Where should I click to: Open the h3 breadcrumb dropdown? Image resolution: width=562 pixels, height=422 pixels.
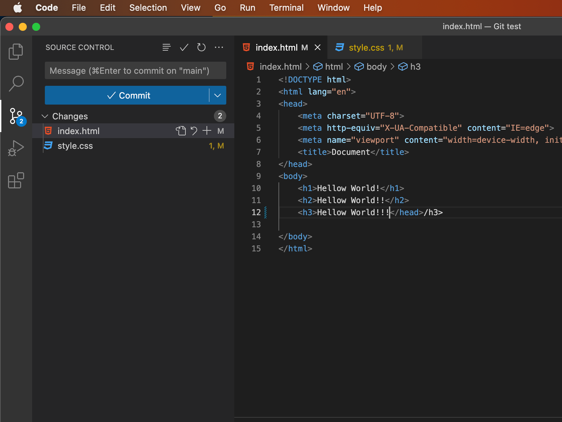pos(415,66)
